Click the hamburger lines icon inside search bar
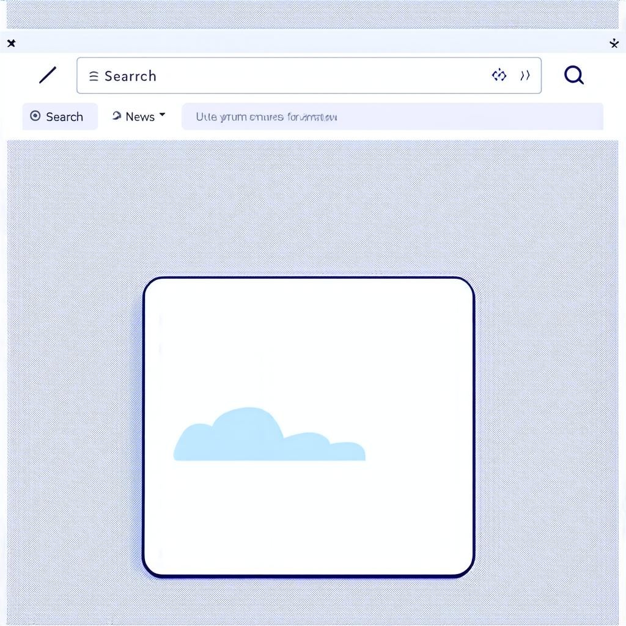The width and height of the screenshot is (626, 626). (x=94, y=76)
